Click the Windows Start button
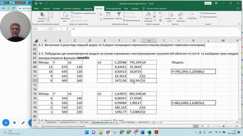 87,132
